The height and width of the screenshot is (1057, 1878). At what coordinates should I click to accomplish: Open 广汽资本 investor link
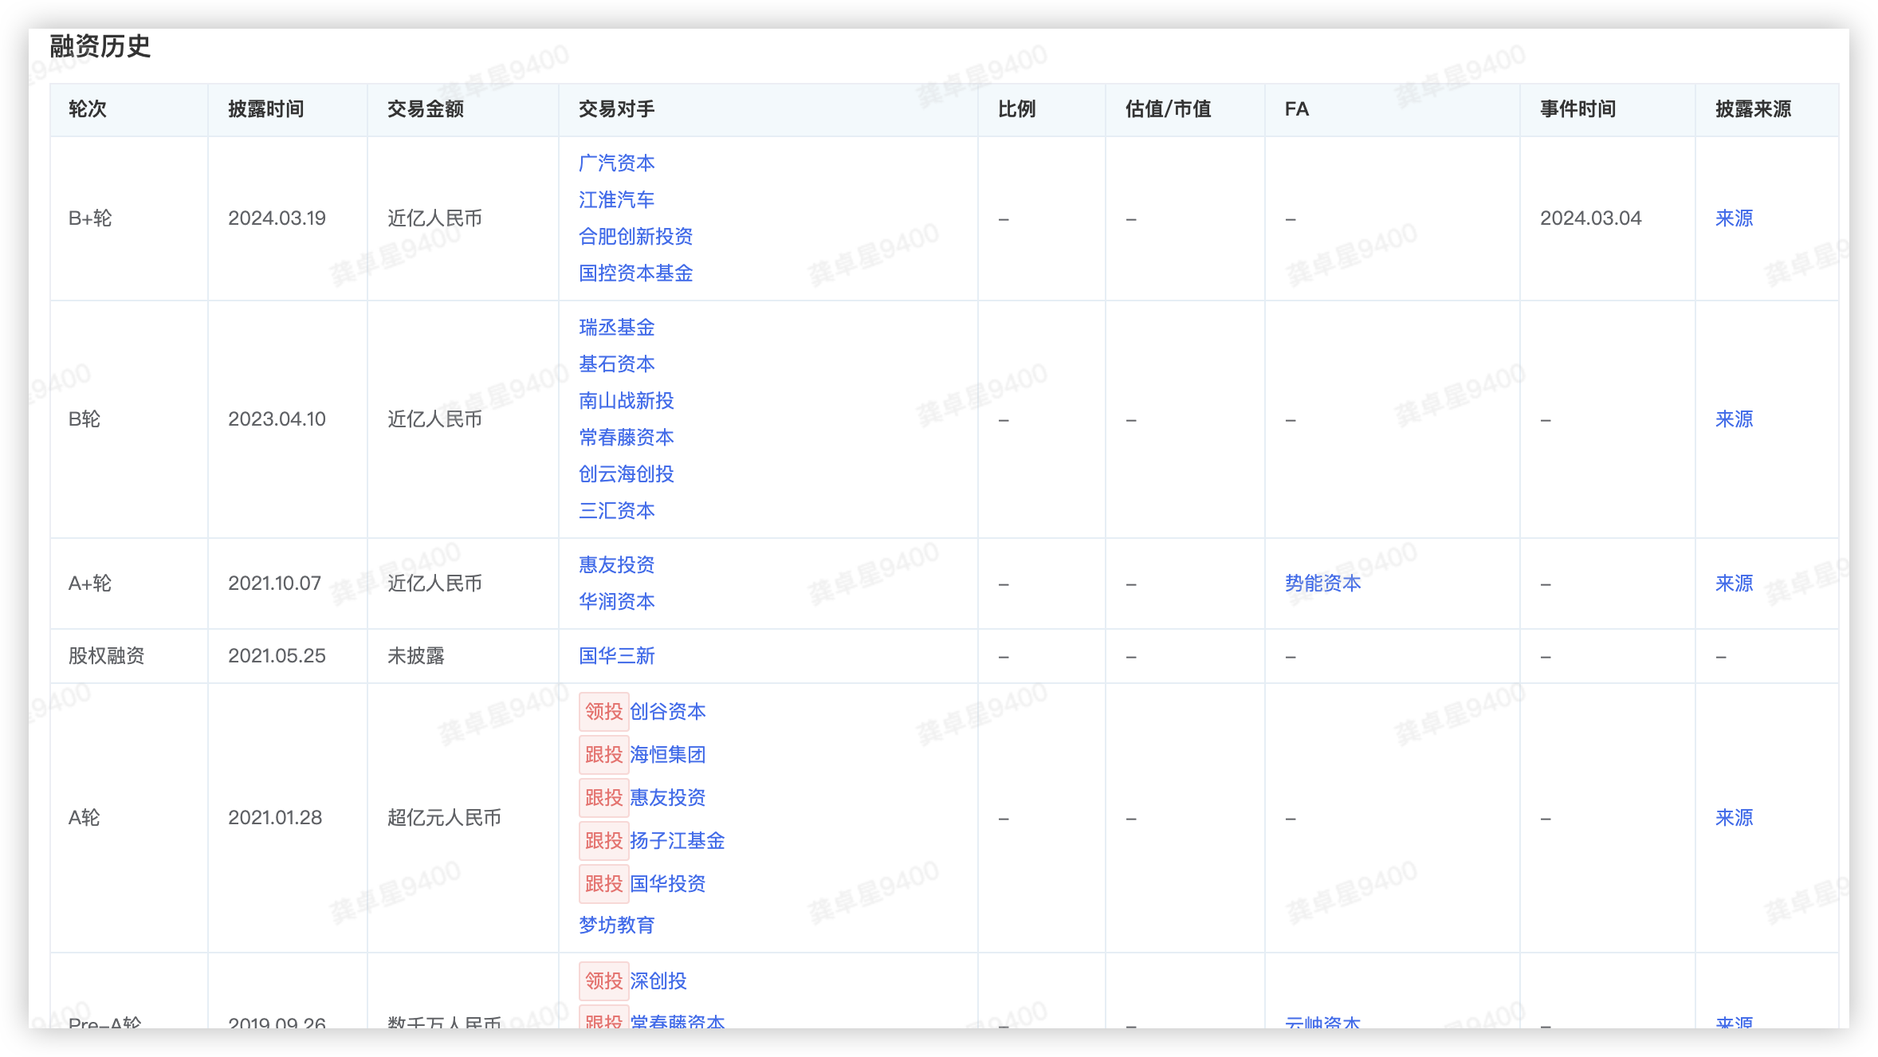tap(616, 163)
